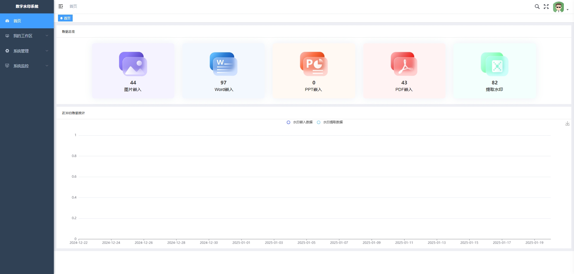Click the orange PPT嵌入 icon

click(x=314, y=64)
